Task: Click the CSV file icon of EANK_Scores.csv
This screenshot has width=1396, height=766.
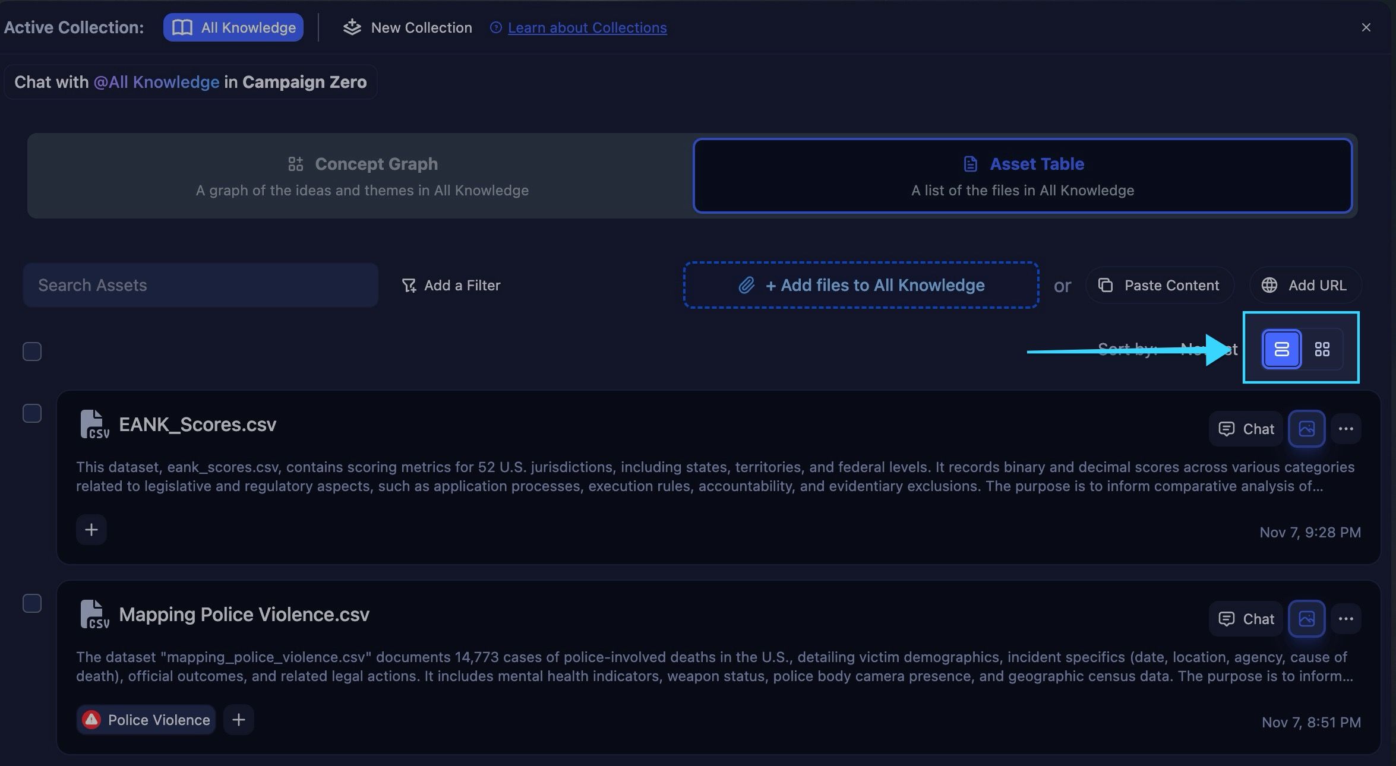Action: pyautogui.click(x=94, y=424)
